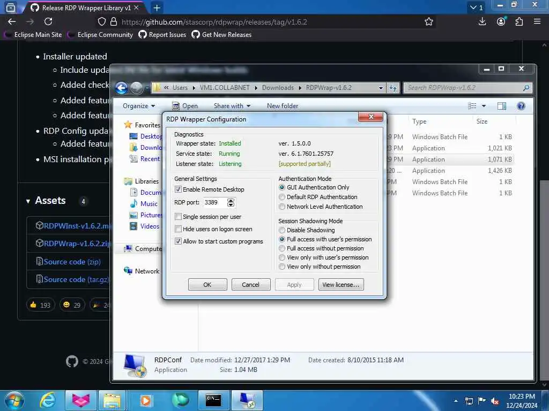Open Organize menu in Explorer
The width and height of the screenshot is (549, 411).
click(139, 106)
